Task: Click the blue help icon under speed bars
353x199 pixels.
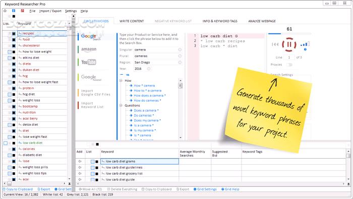Action: click(305, 49)
